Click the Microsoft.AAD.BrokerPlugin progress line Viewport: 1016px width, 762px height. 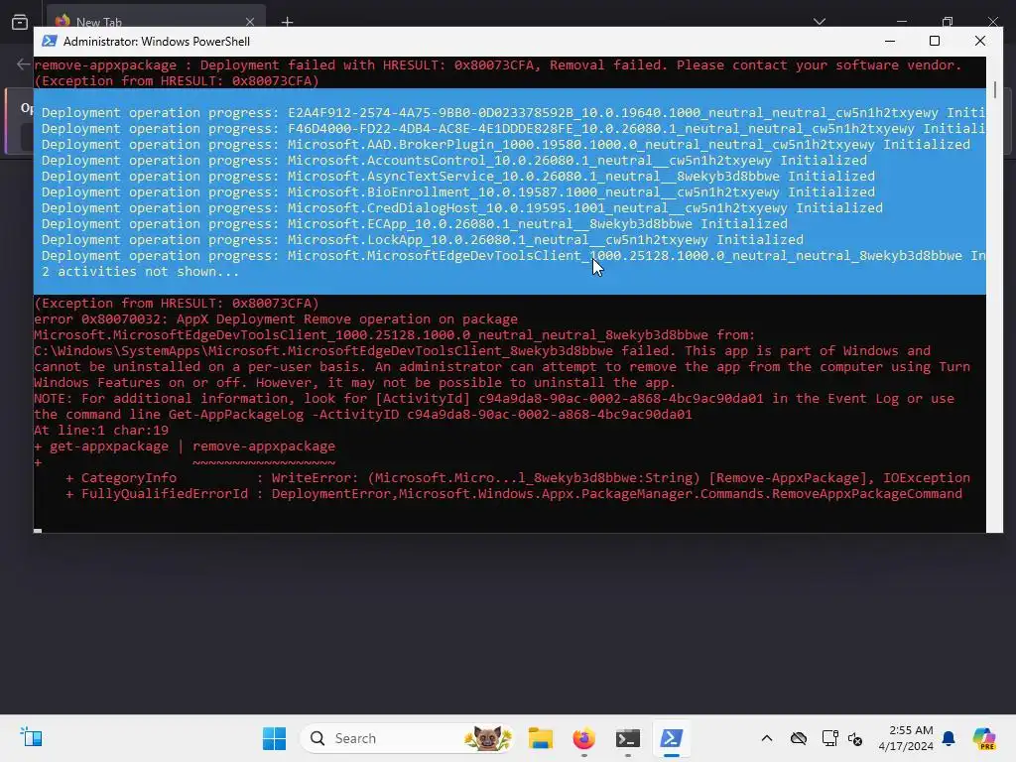pyautogui.click(x=506, y=145)
